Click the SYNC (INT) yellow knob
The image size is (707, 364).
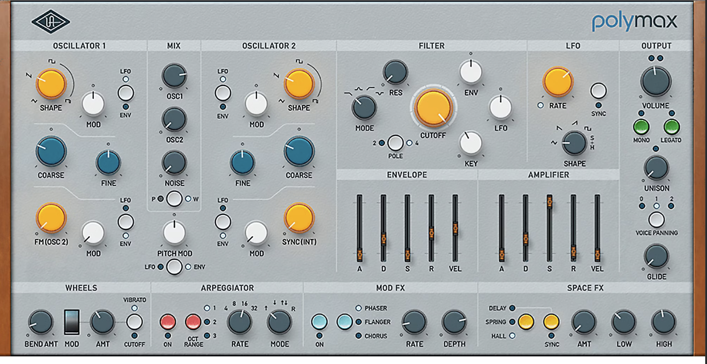[x=299, y=218]
